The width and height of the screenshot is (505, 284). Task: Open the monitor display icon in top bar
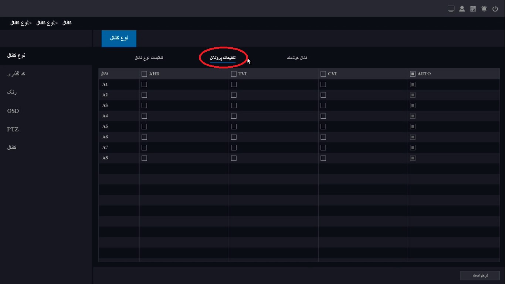pos(451,9)
